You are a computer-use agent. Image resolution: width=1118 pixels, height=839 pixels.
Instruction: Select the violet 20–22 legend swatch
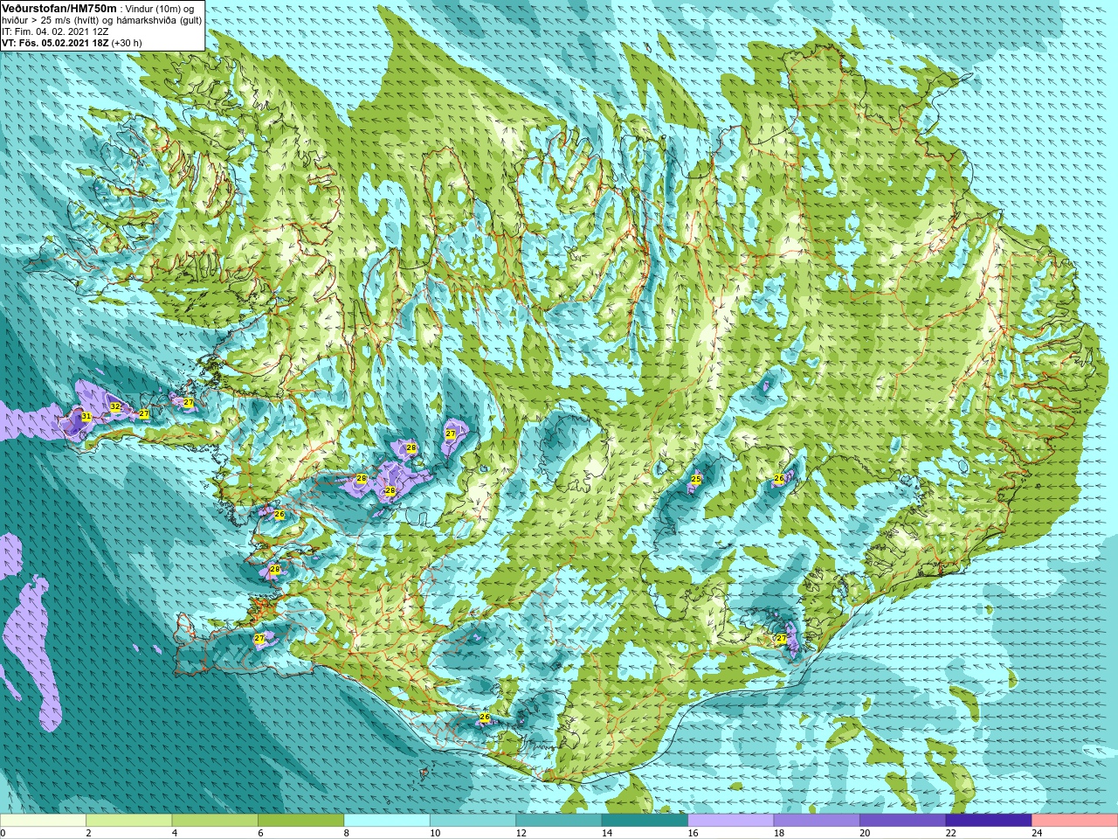point(902,821)
